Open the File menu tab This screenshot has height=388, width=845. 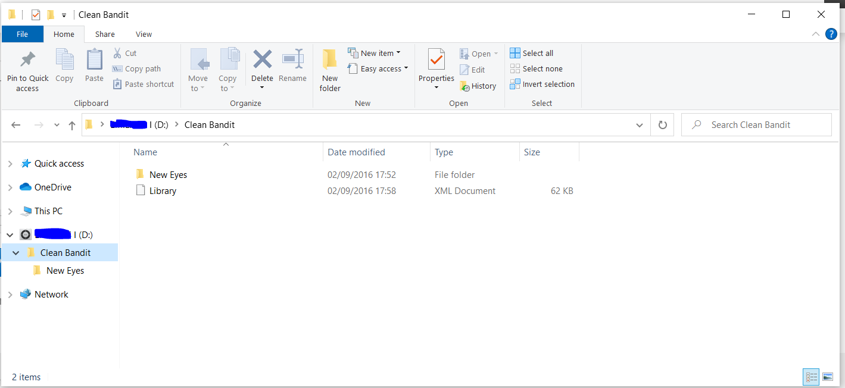(x=22, y=34)
